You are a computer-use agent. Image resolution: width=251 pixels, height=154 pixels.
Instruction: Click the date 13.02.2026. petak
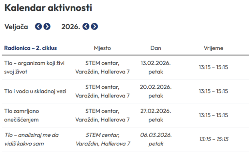point(156,67)
